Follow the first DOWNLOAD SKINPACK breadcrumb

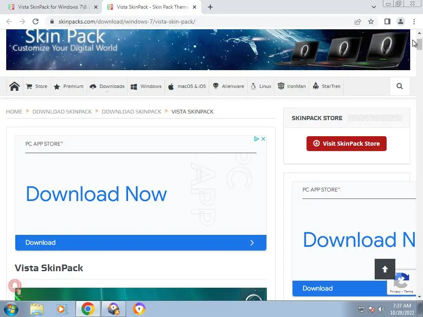click(x=62, y=111)
